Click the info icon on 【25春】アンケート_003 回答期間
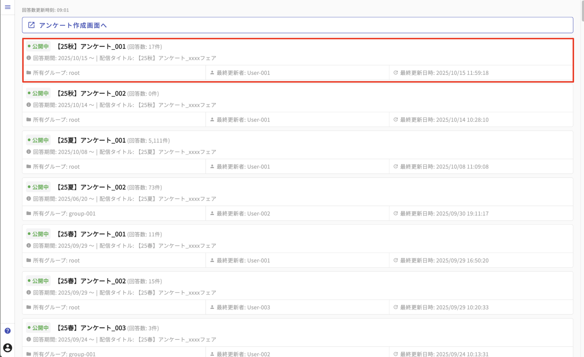This screenshot has height=357, width=584. coord(28,340)
